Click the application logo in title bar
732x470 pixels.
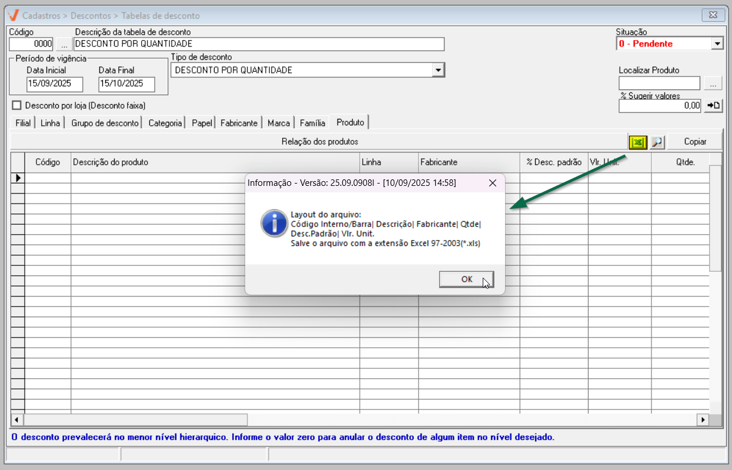(14, 15)
